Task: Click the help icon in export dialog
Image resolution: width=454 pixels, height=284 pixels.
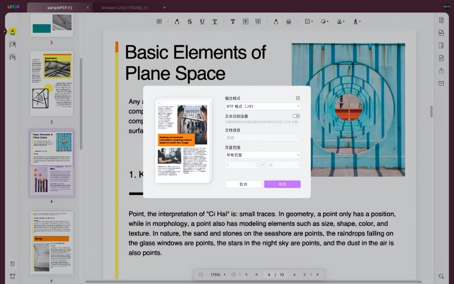Action: tap(298, 98)
